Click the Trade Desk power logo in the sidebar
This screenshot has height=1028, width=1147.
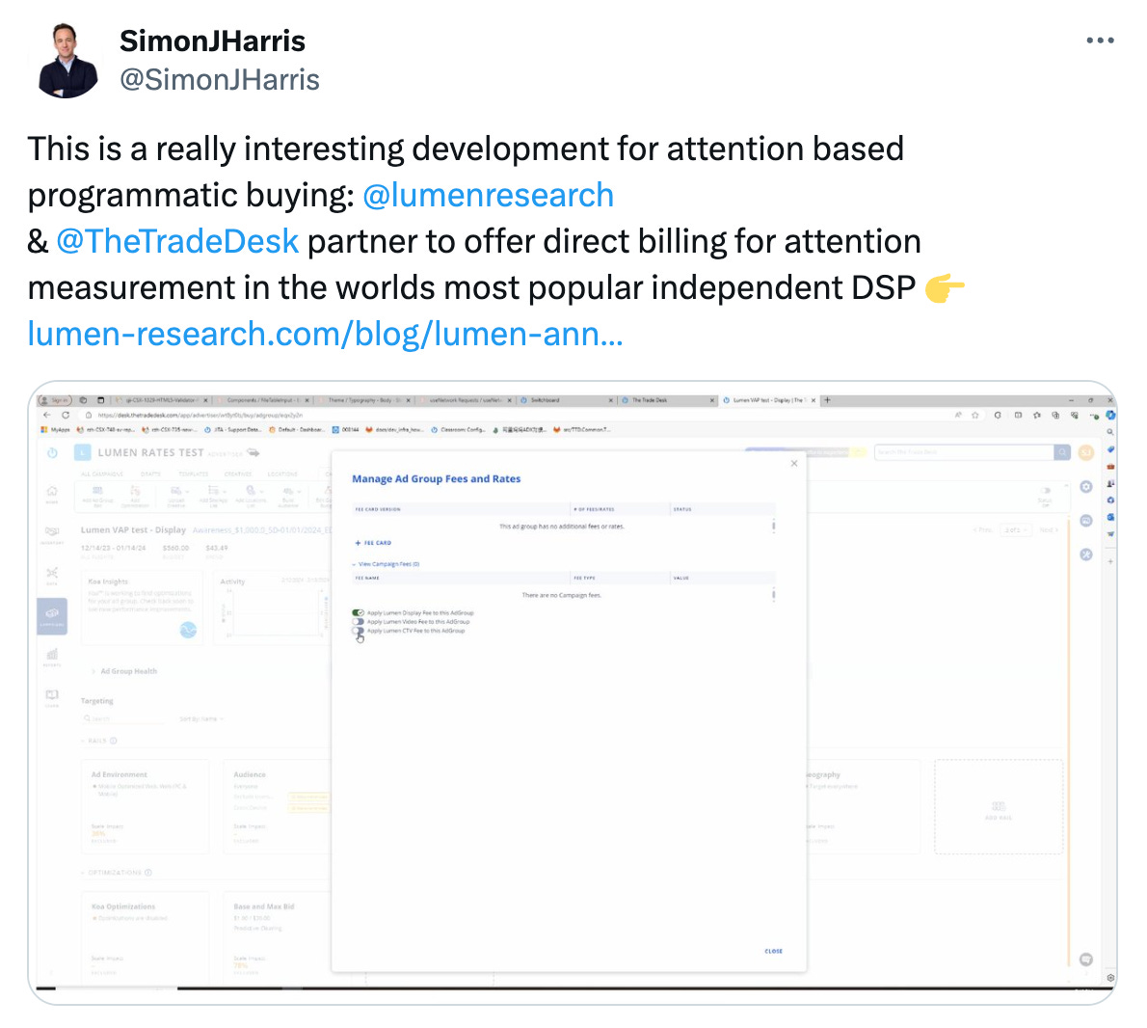coord(52,453)
